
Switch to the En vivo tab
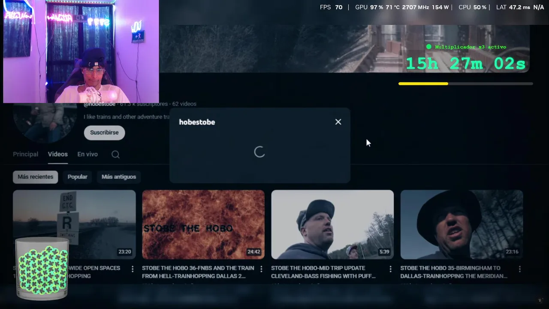(87, 154)
